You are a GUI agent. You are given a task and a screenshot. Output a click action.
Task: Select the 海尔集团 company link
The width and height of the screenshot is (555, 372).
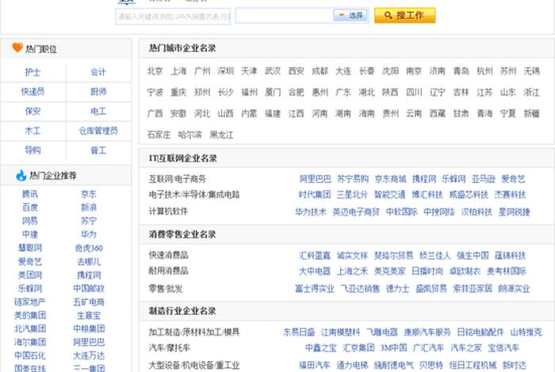[x=30, y=342]
